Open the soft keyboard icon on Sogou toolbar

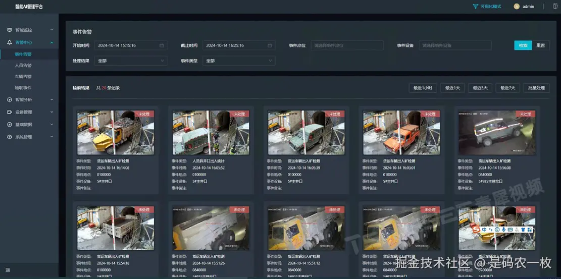click(510, 230)
